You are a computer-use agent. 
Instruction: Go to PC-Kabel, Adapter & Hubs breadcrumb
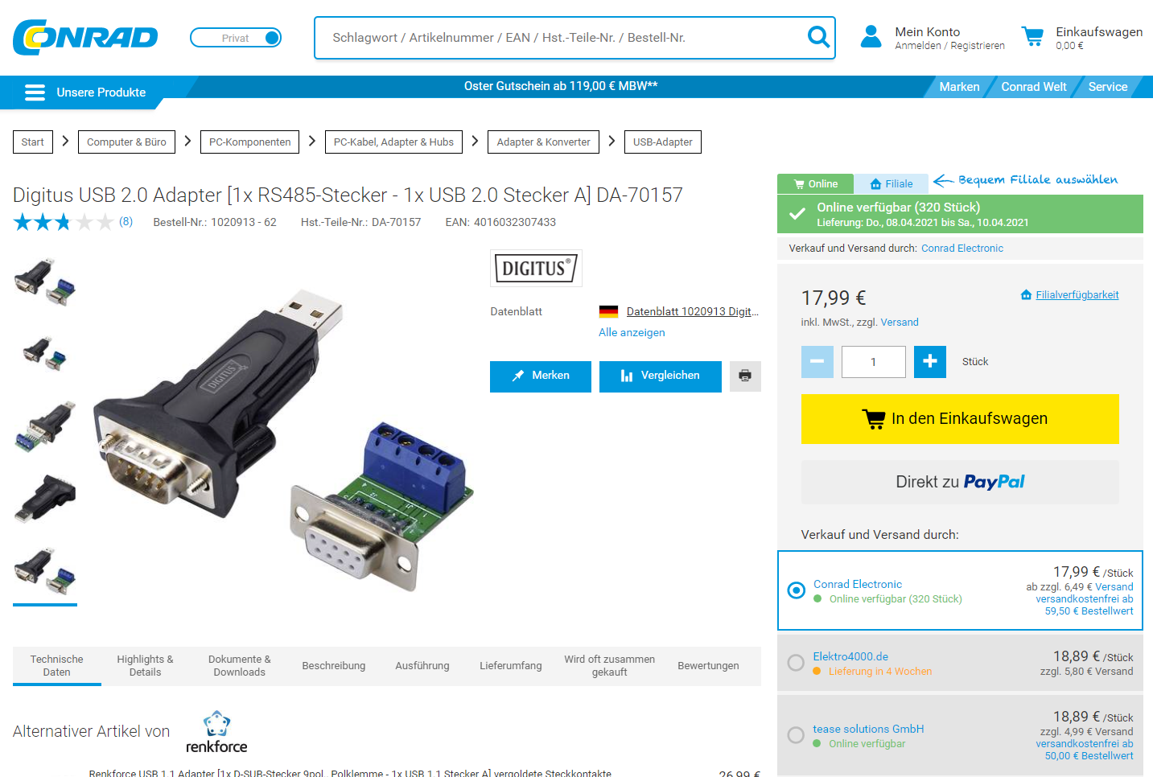coord(393,142)
